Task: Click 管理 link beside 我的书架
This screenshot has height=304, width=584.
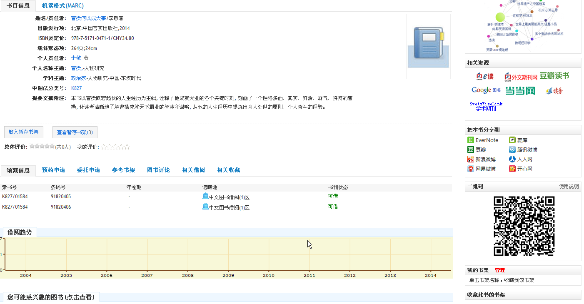Action: tap(500, 270)
